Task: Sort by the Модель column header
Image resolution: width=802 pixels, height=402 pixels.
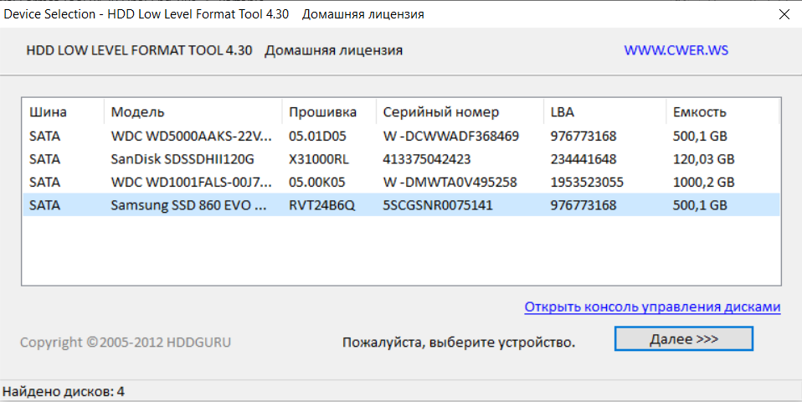Action: tap(193, 112)
